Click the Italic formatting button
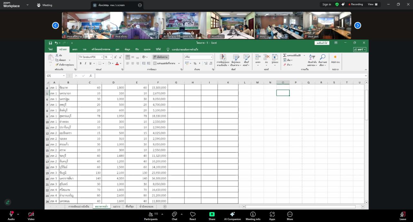Viewport: 413px width, 222px height. pyautogui.click(x=85, y=63)
